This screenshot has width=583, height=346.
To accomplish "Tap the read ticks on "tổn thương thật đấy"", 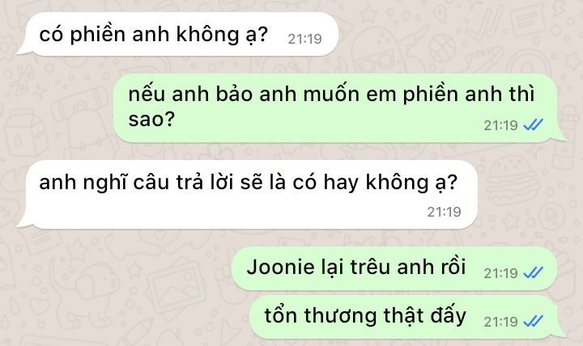I will (533, 321).
